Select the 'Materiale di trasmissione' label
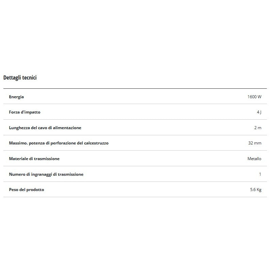Viewport: 274px width, 274px height. pyautogui.click(x=34, y=159)
